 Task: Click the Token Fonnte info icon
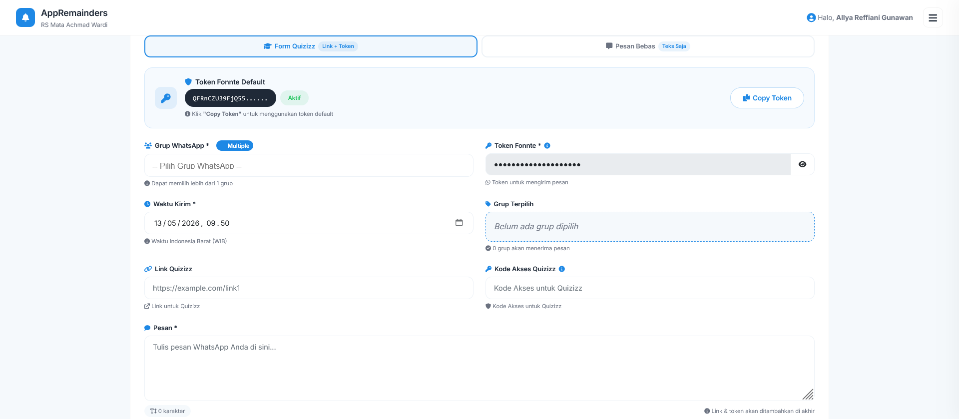coord(547,146)
